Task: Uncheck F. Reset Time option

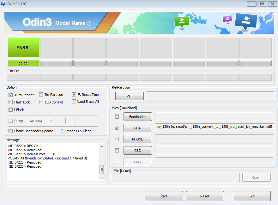Action: click(74, 94)
